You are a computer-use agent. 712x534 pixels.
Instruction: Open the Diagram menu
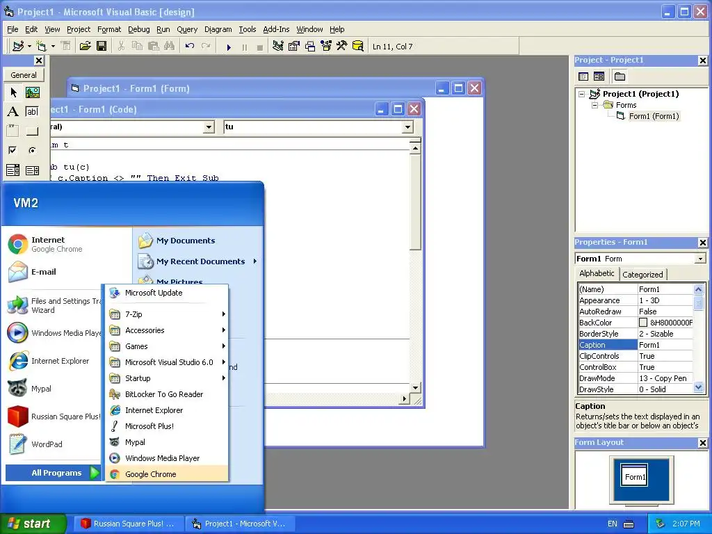[218, 29]
